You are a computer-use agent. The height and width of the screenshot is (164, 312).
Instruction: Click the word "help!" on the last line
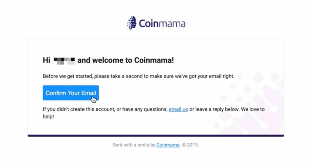pos(48,116)
